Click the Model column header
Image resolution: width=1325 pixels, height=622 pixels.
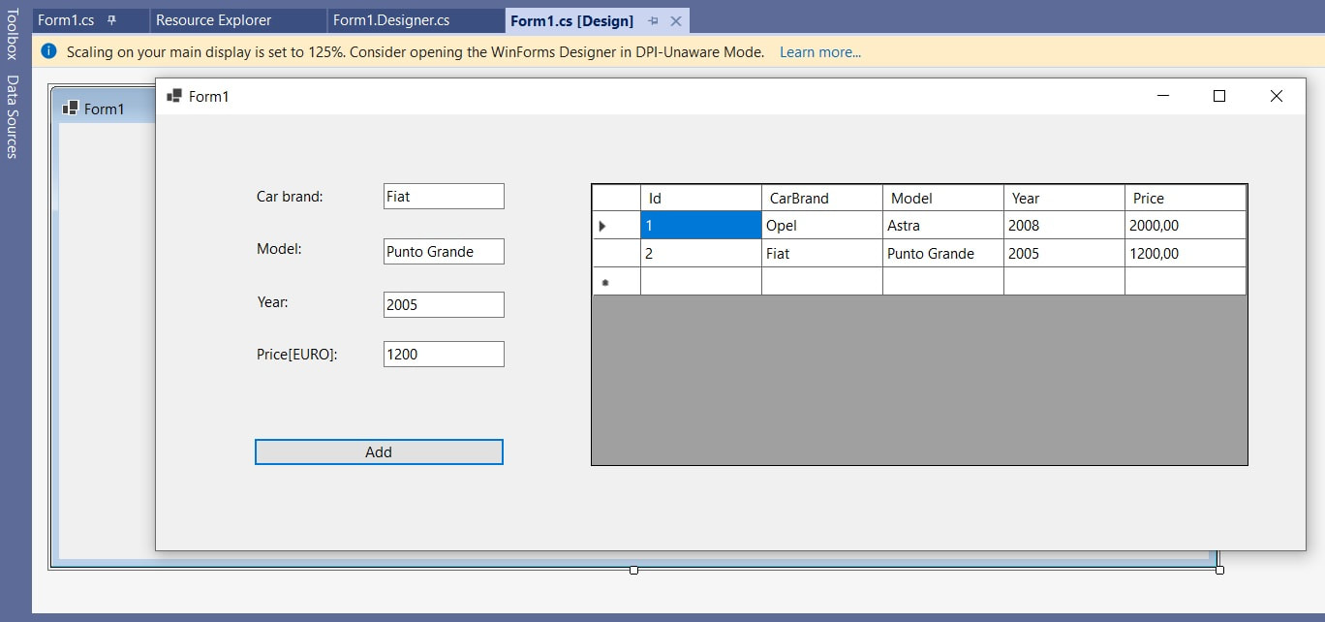pos(943,199)
